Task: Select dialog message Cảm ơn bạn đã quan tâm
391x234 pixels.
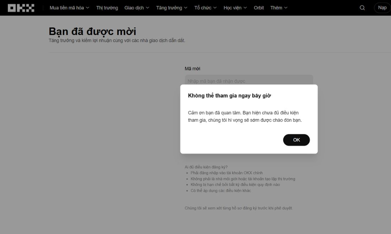Action: coord(245,116)
